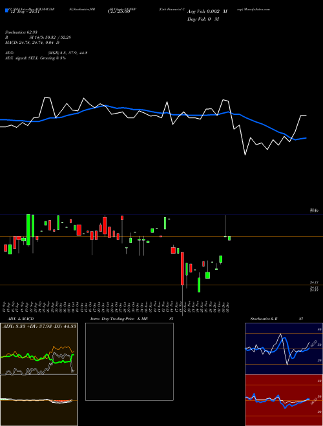Click the 'Intra Day Trading Price & MRSI' title
This screenshot has height=426, width=323.
(x=132, y=319)
